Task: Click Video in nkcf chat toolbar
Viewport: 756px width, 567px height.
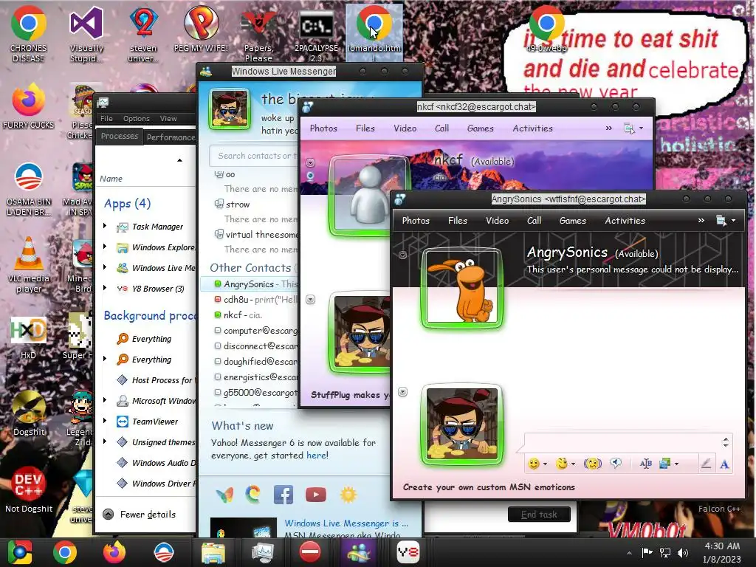Action: click(405, 128)
